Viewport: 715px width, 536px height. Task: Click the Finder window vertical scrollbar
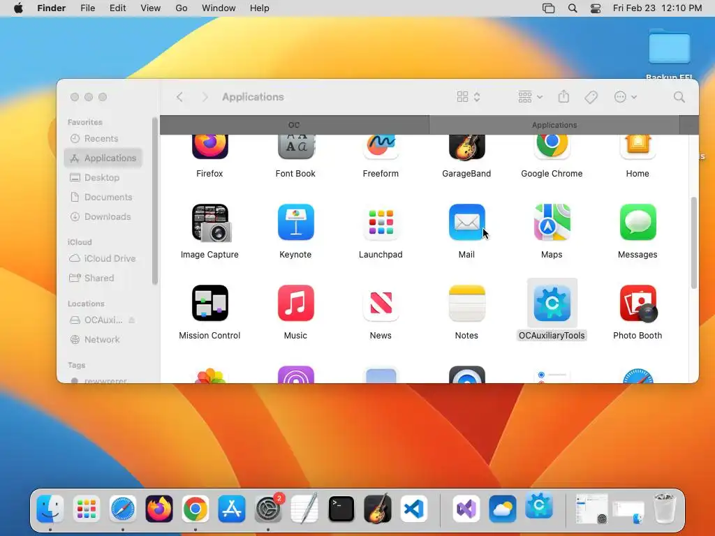coord(693,242)
